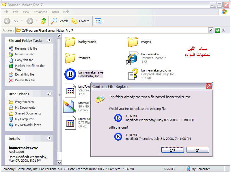Open the Views dropdown button
The image size is (231, 173).
click(x=99, y=21)
